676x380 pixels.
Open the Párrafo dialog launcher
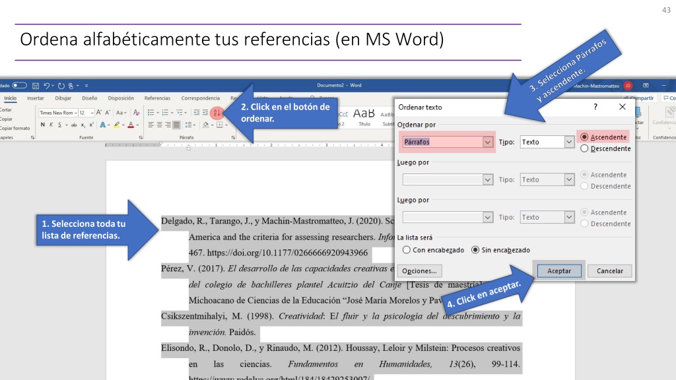pyautogui.click(x=233, y=137)
